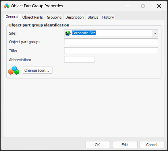Click the colored cubes icon in title bar
This screenshot has width=168, height=151.
point(7,6)
